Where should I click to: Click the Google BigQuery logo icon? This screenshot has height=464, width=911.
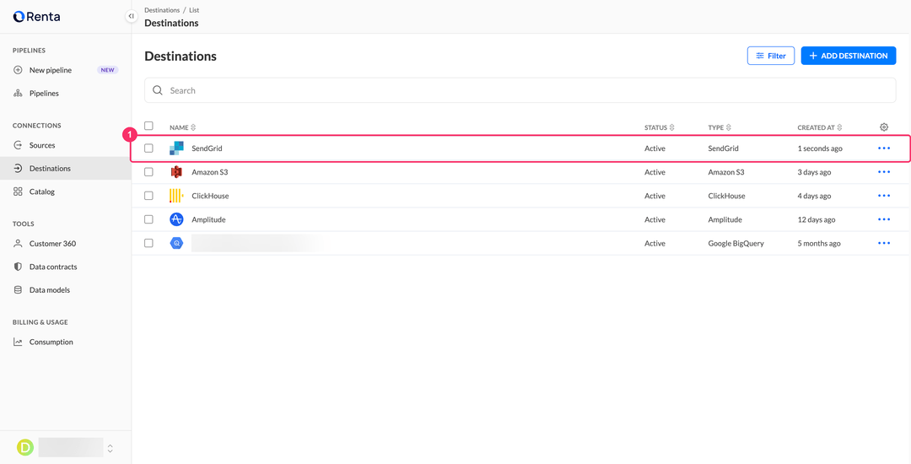click(x=176, y=243)
